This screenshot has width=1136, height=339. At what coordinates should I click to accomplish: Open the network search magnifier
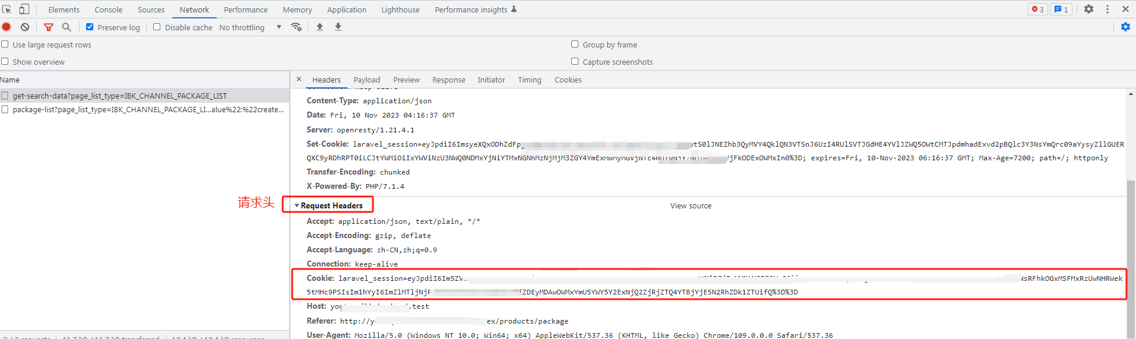tap(67, 27)
